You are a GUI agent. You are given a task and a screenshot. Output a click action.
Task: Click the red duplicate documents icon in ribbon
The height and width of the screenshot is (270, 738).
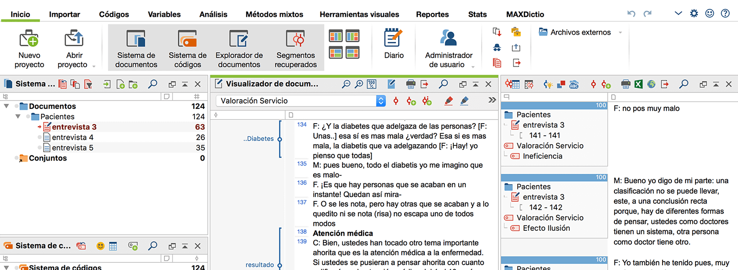pyautogui.click(x=497, y=63)
